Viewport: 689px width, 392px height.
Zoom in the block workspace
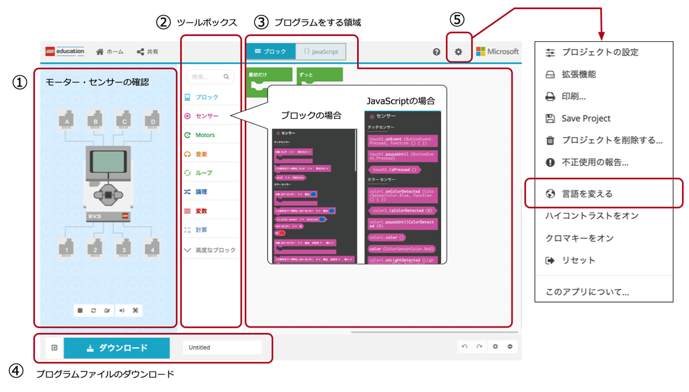(x=496, y=347)
